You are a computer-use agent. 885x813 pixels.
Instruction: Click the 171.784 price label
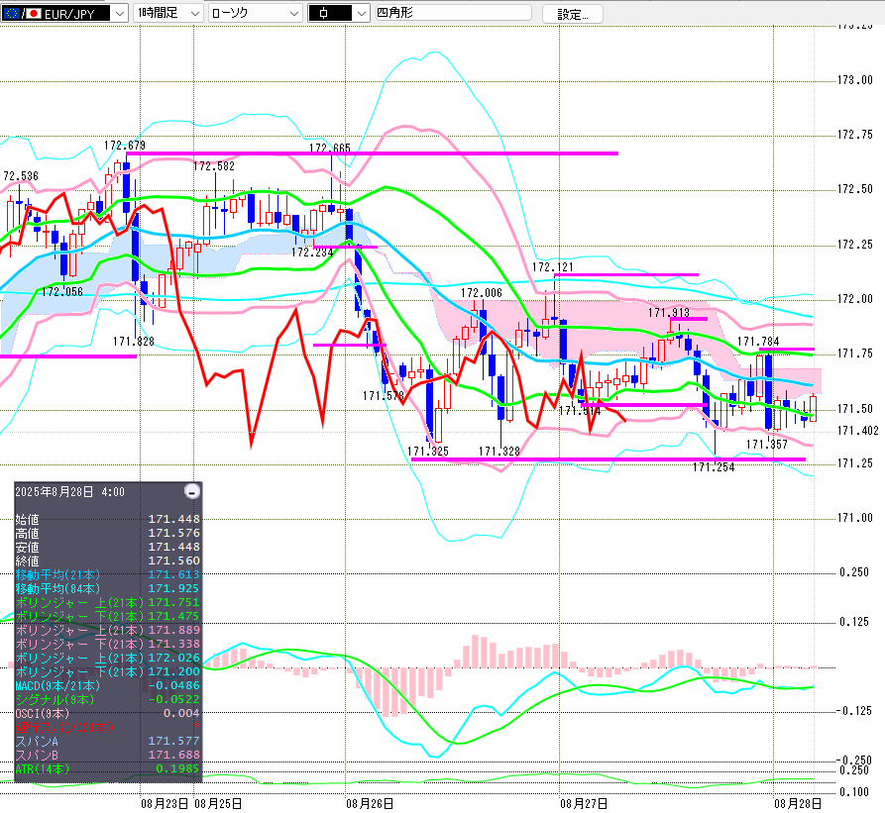758,341
